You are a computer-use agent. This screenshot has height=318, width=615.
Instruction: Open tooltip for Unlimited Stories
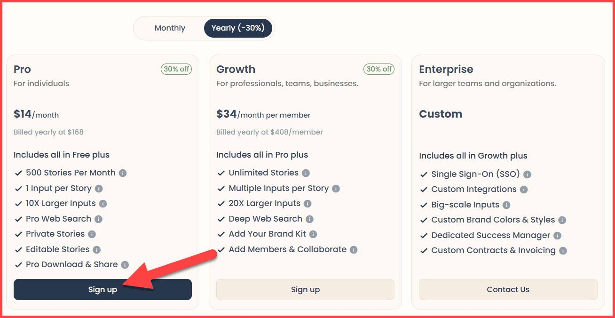click(x=307, y=173)
